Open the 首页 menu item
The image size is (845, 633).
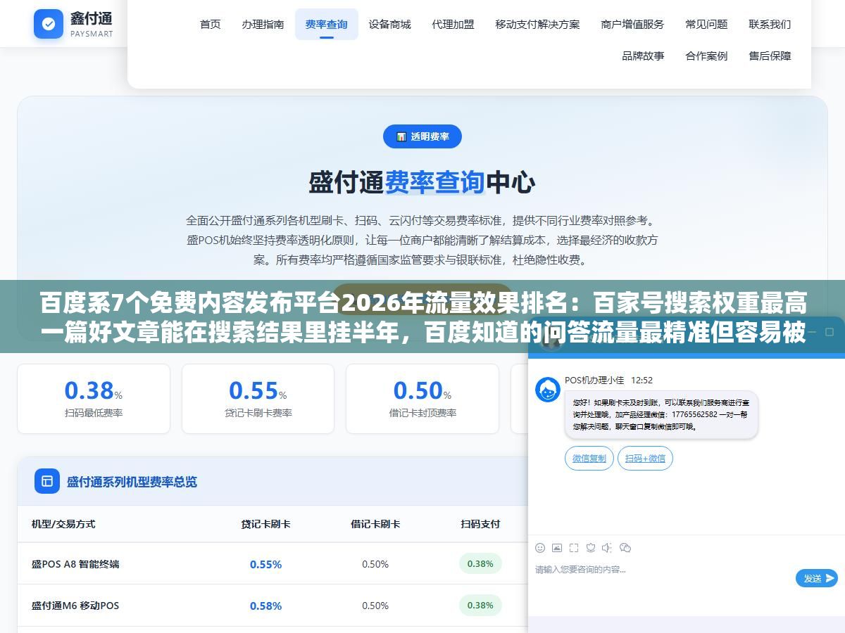click(x=211, y=24)
